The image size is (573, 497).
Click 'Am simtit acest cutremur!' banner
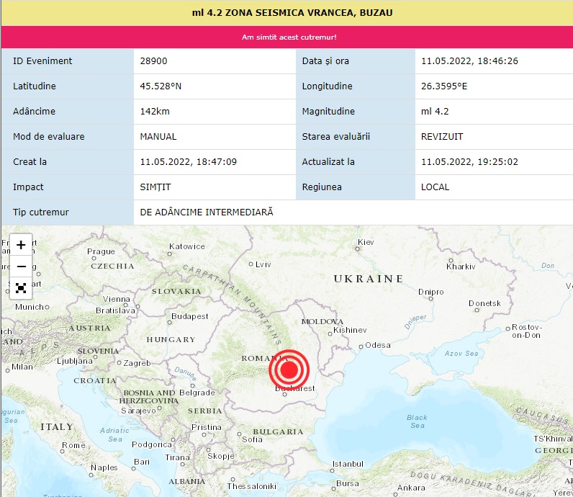click(x=289, y=37)
